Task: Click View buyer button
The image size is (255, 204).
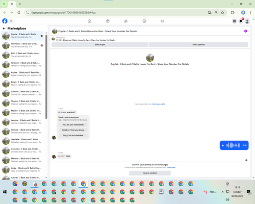Action: click(100, 44)
